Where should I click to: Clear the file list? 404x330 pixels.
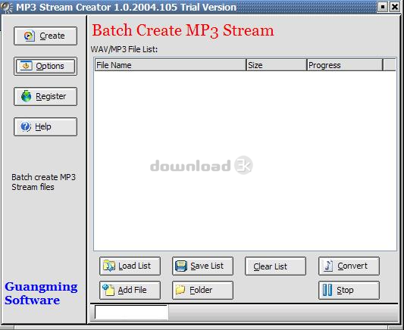(x=275, y=266)
